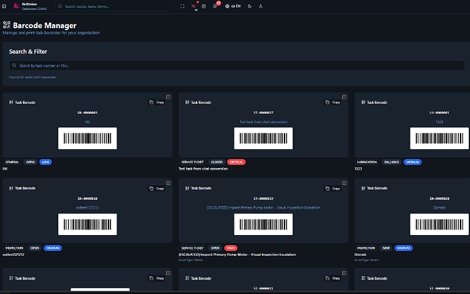This screenshot has height=294, width=470.
Task: Click the LOW priority badge
Action: pos(46,162)
